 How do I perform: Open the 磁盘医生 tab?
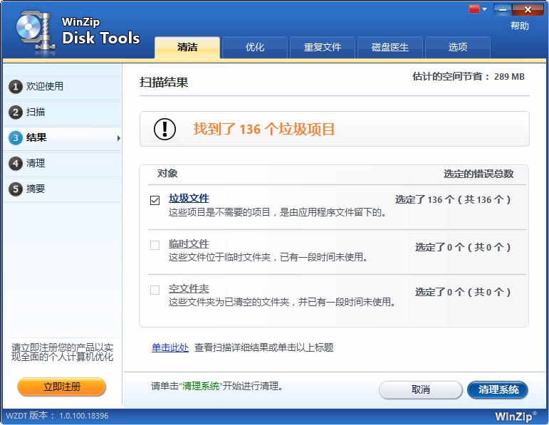click(389, 47)
